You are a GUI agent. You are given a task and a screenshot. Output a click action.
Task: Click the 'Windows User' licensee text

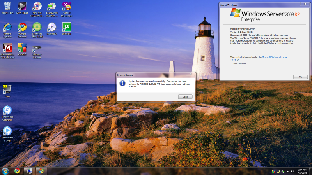pos(240,63)
